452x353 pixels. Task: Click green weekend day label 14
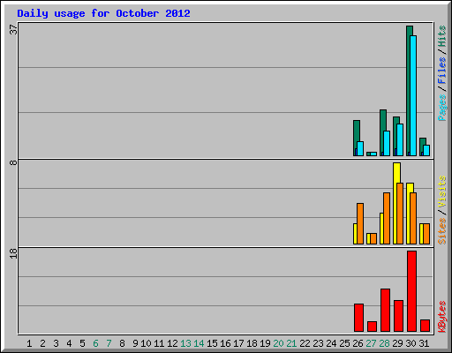pos(199,343)
